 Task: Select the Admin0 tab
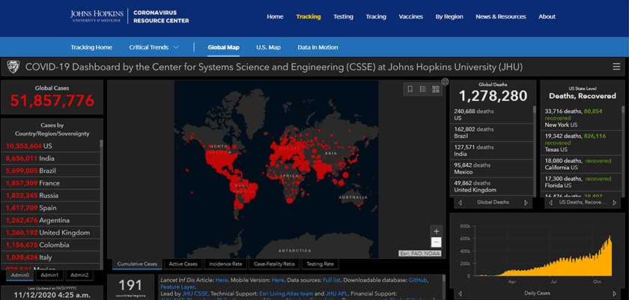(19, 275)
